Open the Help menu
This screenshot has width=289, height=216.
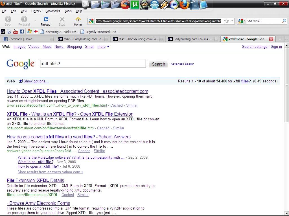(x=79, y=11)
